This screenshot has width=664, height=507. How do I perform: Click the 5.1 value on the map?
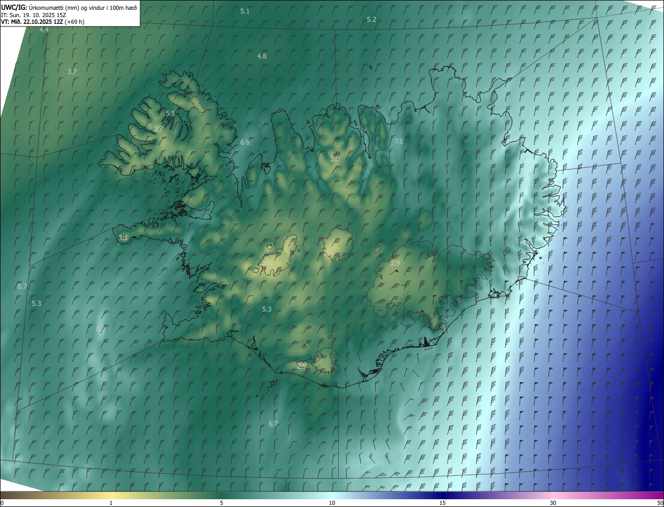(x=245, y=11)
